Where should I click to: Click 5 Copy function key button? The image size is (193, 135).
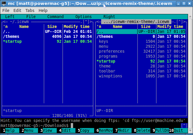click(x=86, y=130)
